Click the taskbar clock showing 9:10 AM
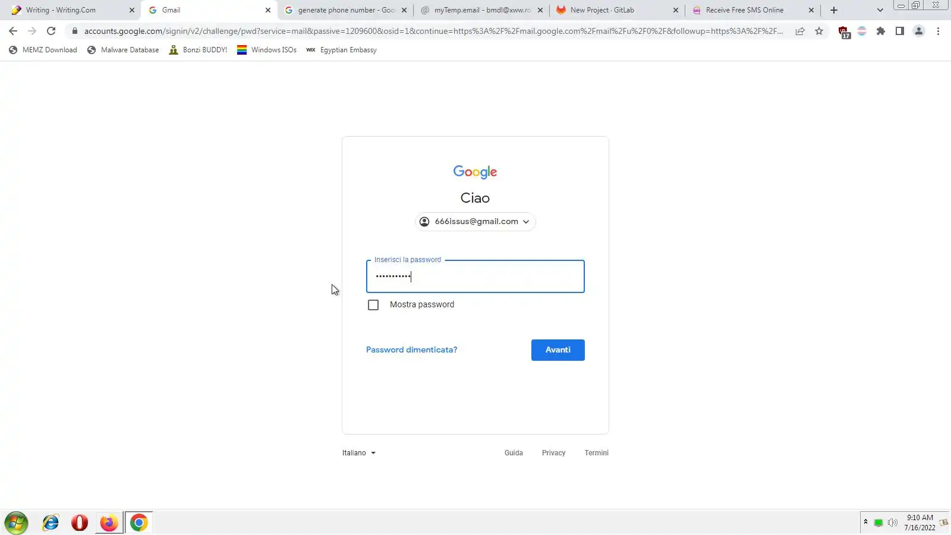Image resolution: width=951 pixels, height=535 pixels. tap(919, 523)
